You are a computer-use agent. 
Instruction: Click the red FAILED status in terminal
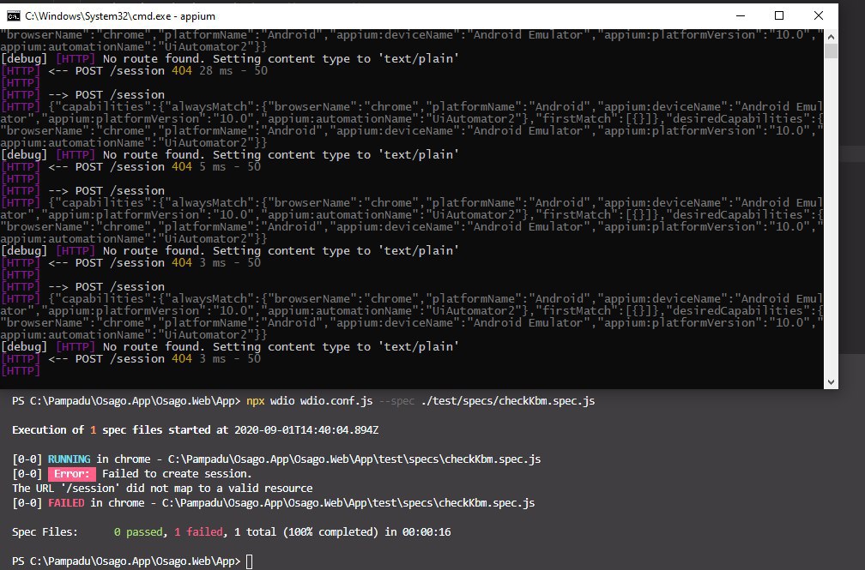(x=66, y=503)
